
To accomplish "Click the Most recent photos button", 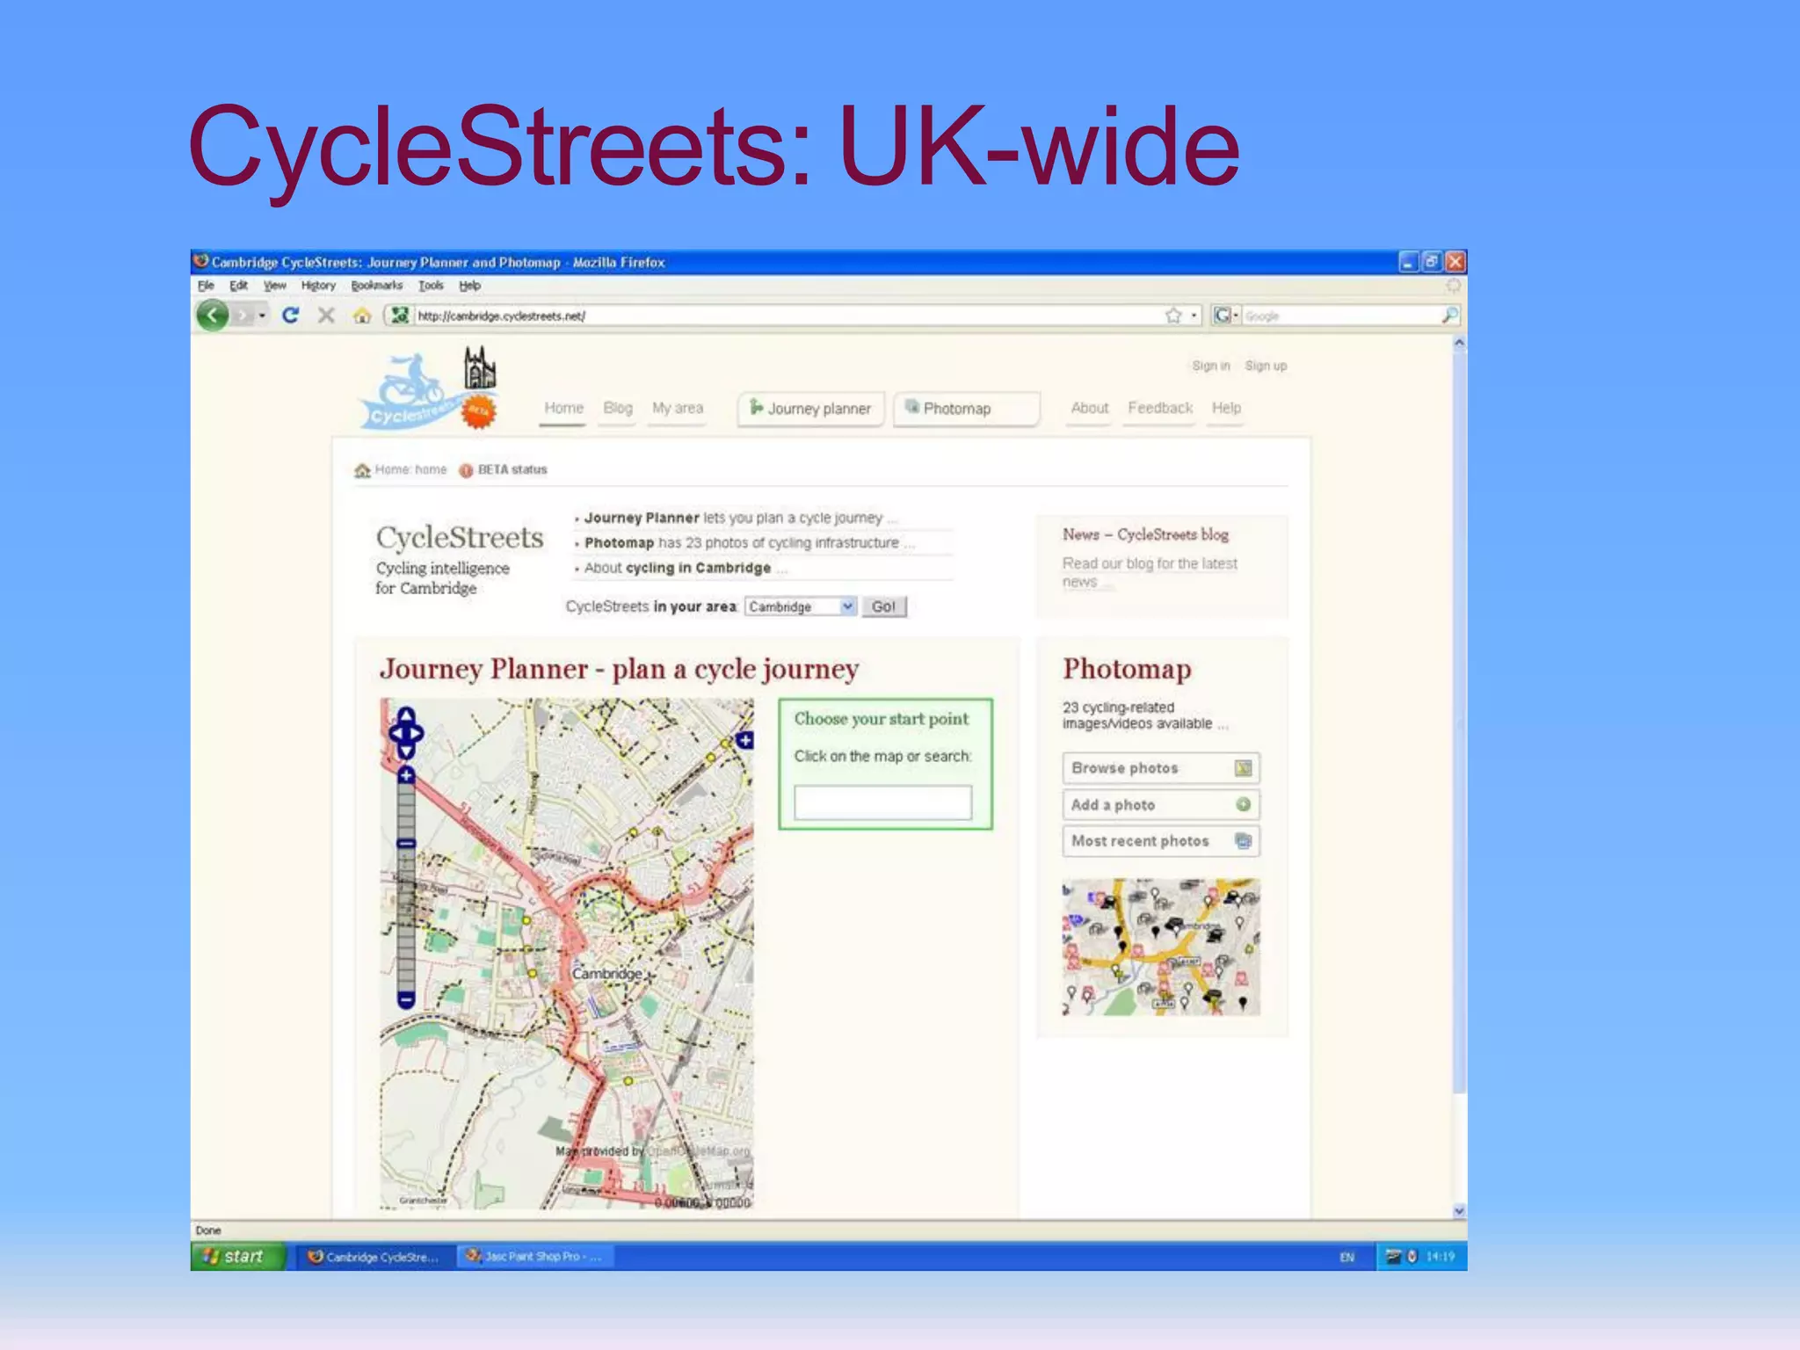I will (x=1160, y=841).
